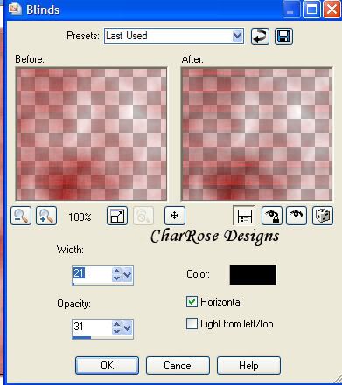
Task: Maximize the Blinds dialog window
Action: pyautogui.click(x=311, y=10)
